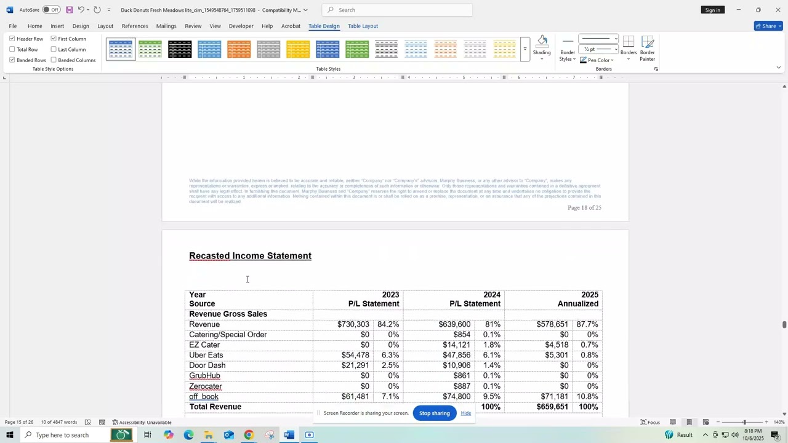The width and height of the screenshot is (788, 443).
Task: Switch to the Insert tab
Action: 57,26
